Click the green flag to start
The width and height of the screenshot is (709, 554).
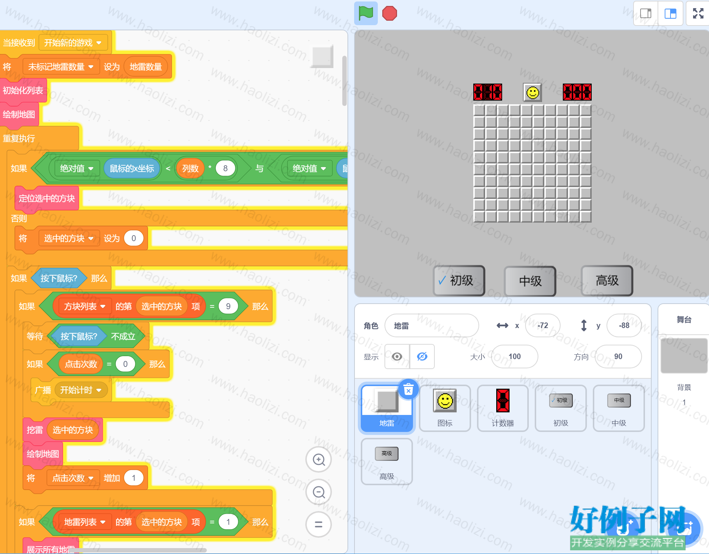pos(366,13)
